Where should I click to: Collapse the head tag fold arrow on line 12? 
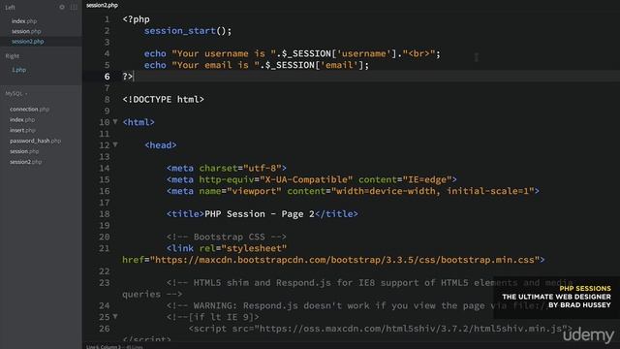tap(115, 144)
